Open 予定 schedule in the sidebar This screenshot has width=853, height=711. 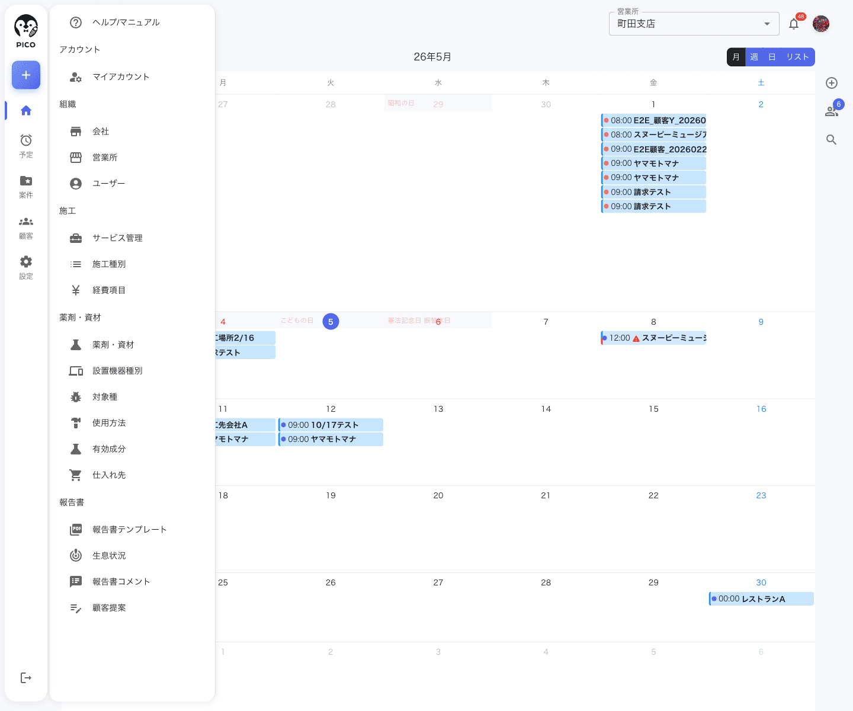coord(26,146)
